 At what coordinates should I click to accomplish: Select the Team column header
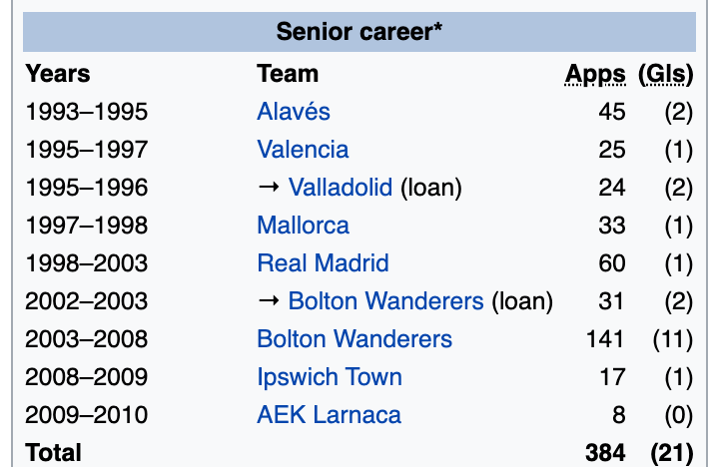click(288, 73)
